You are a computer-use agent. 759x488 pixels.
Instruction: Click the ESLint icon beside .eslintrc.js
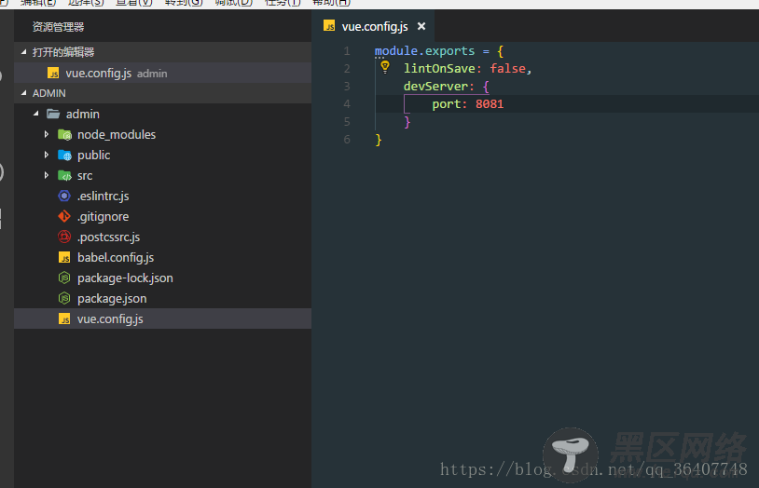[64, 196]
